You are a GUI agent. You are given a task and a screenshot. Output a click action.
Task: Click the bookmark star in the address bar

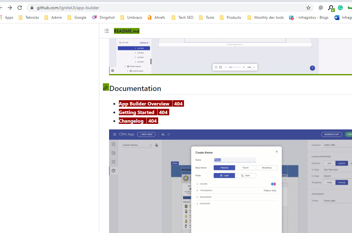pos(308,8)
